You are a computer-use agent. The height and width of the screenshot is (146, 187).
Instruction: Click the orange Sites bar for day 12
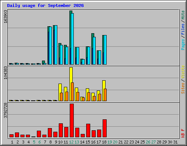point(72,92)
